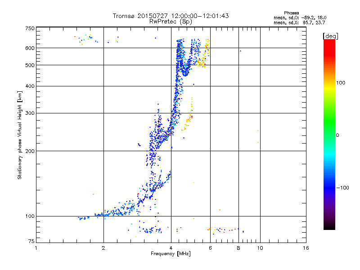Click the 'Stationary phase Virtual Height [km]' axis label

(x=20, y=135)
